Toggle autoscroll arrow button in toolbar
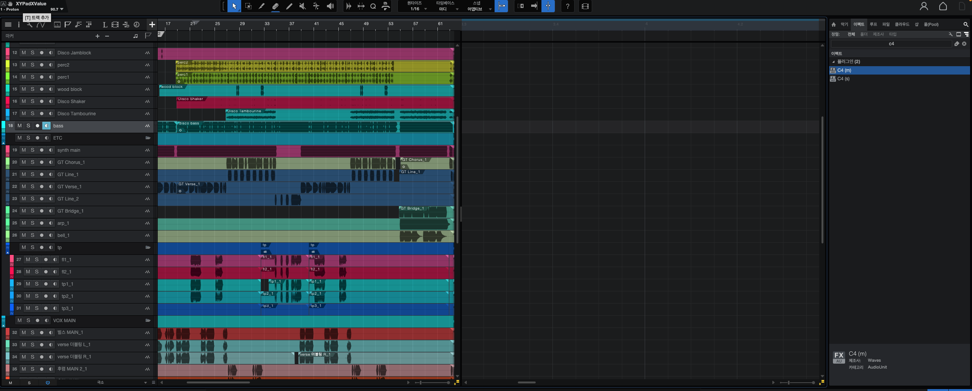 point(534,6)
